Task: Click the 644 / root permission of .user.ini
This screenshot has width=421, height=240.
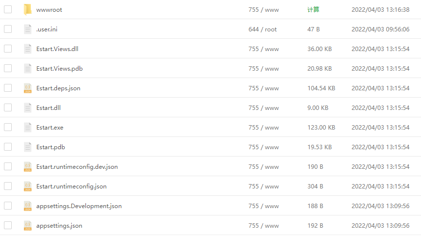Action: click(x=263, y=29)
